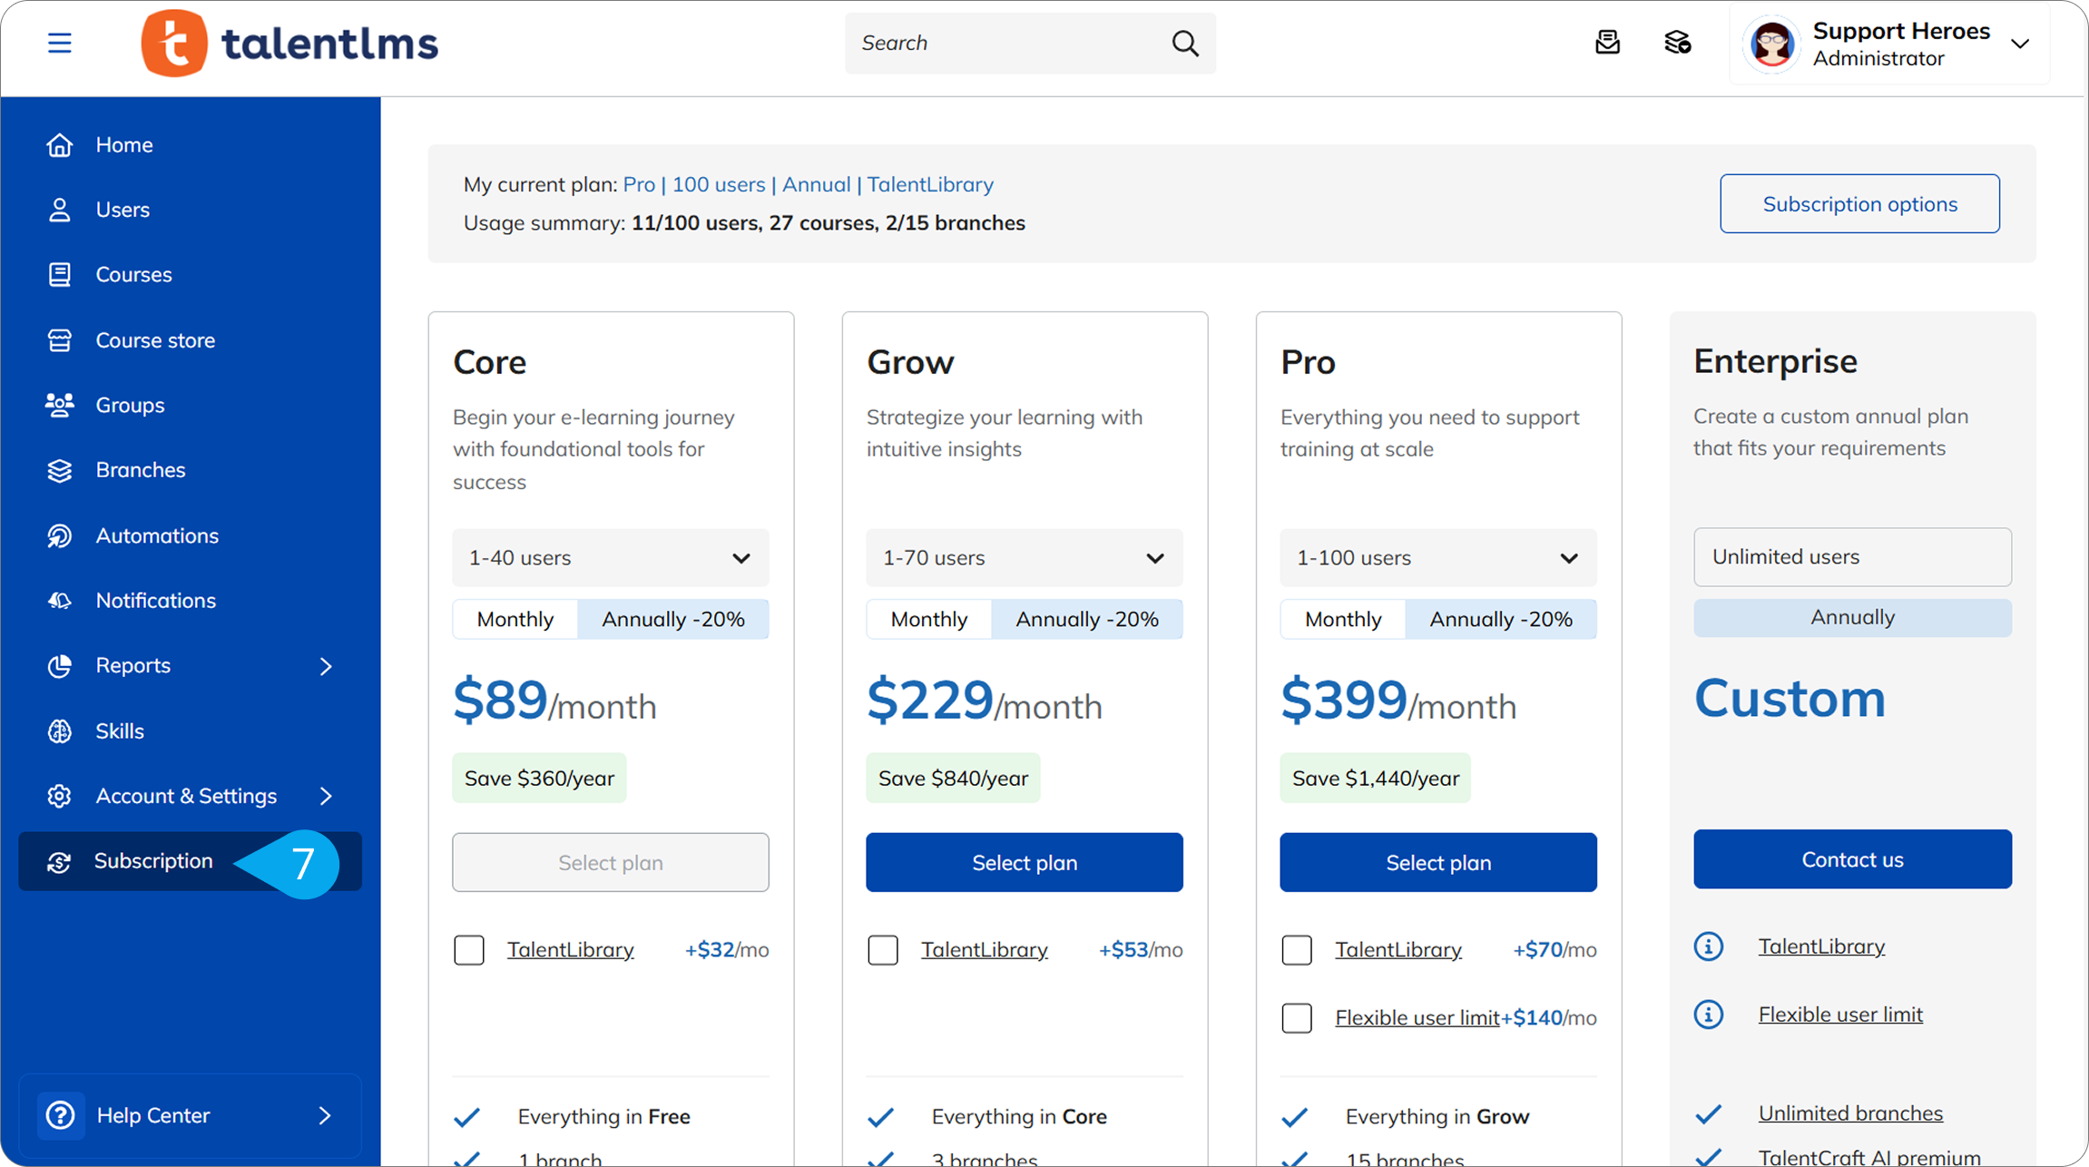Enable TalentLibrary checkbox on Grow plan

883,950
